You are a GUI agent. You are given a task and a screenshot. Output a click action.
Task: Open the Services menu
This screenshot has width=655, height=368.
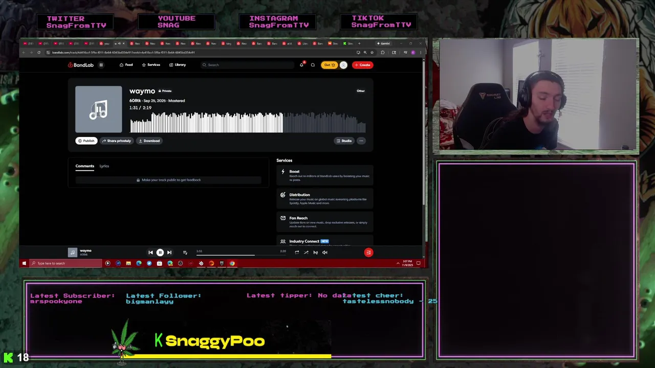tap(151, 65)
